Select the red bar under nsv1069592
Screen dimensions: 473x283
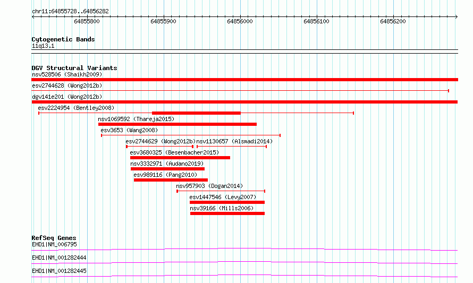point(178,124)
